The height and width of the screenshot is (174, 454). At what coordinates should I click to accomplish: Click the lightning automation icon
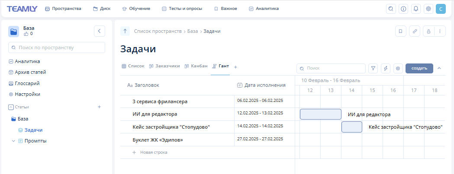coord(386,68)
